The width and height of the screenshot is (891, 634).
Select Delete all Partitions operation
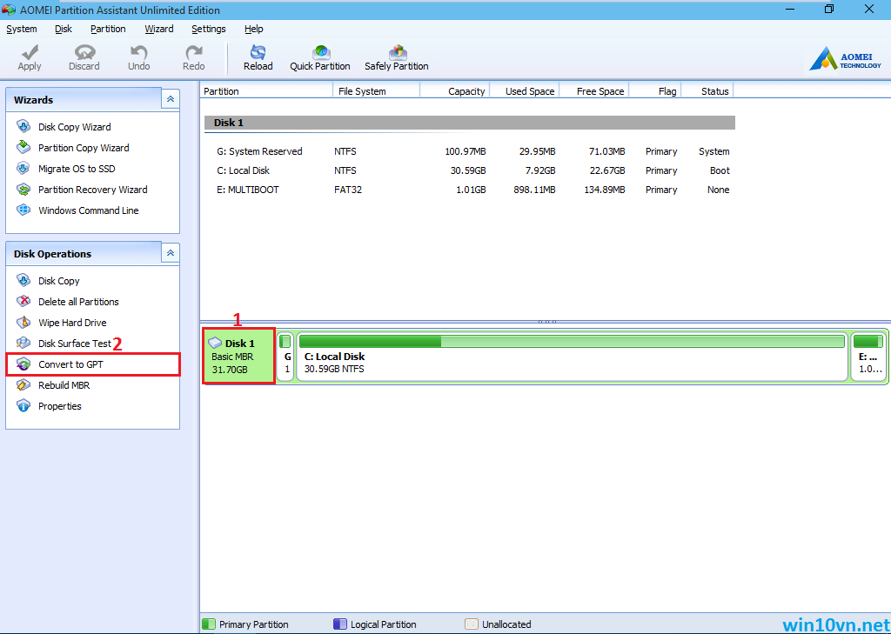[x=77, y=302]
